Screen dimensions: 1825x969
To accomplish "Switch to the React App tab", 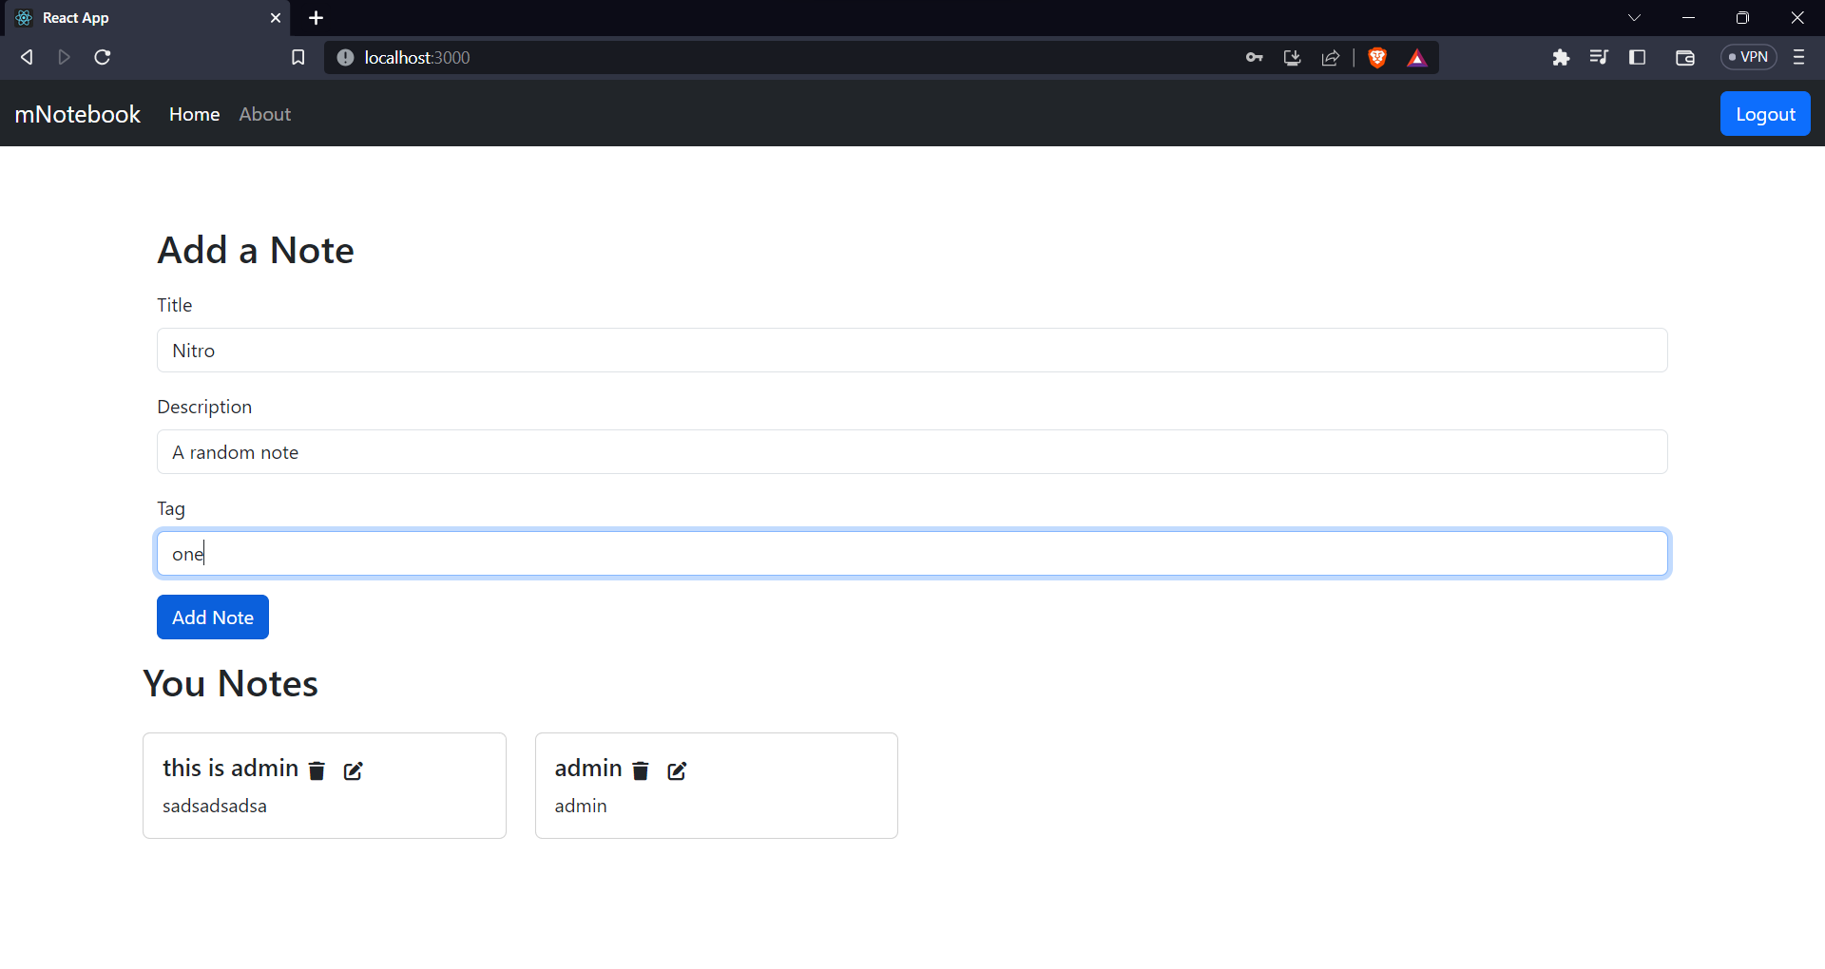I will (143, 17).
